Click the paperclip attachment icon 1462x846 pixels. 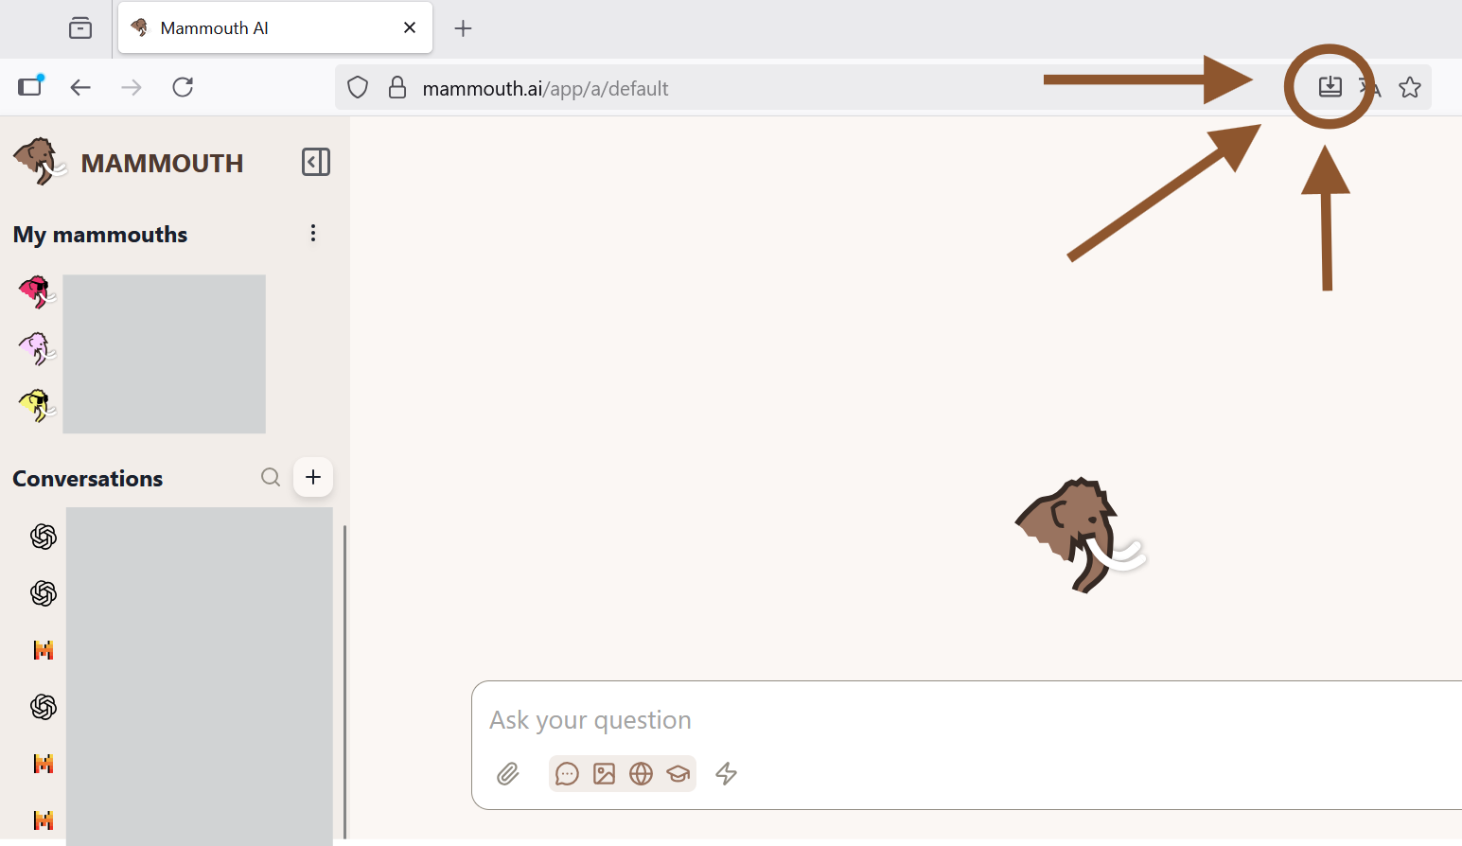click(507, 774)
